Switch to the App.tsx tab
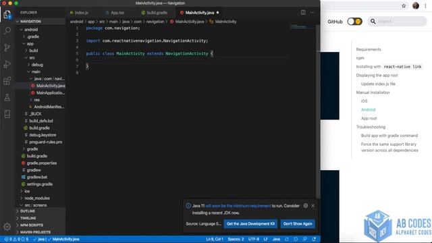 point(117,13)
